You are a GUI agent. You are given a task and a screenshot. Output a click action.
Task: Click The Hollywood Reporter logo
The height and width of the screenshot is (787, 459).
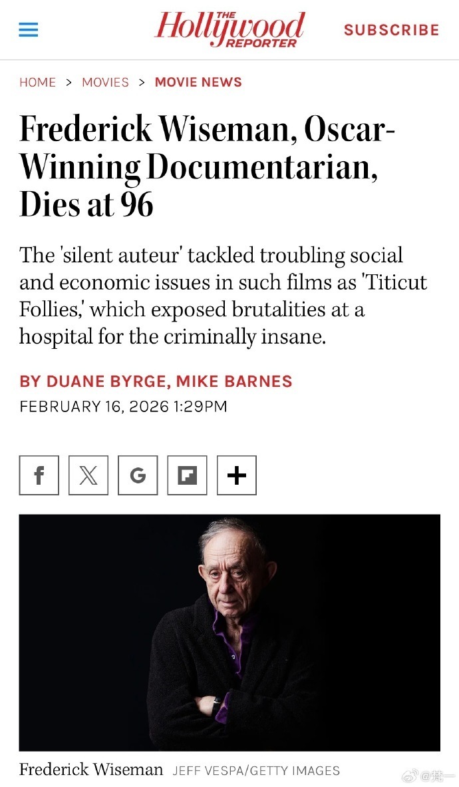(x=230, y=29)
